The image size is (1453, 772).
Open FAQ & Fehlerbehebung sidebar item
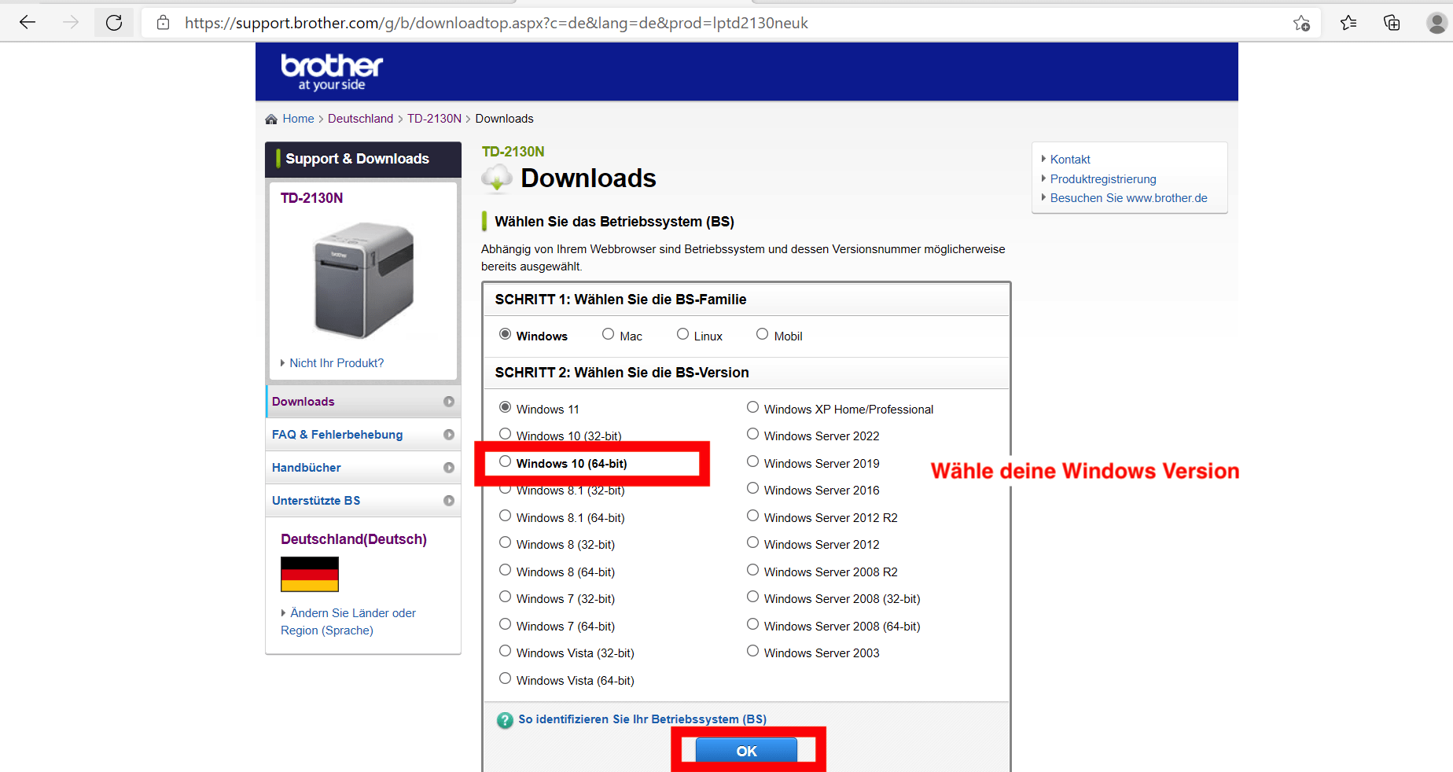pyautogui.click(x=363, y=435)
